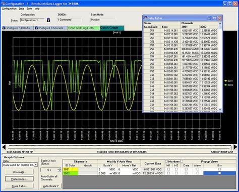The image size is (239, 192).
Task: Select scan cycle row 750 in Data Table
Action: click(181, 71)
